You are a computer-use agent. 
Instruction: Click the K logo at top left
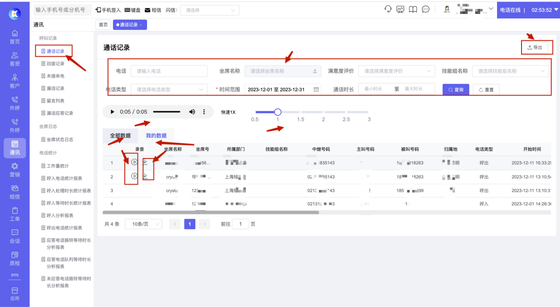tap(15, 14)
